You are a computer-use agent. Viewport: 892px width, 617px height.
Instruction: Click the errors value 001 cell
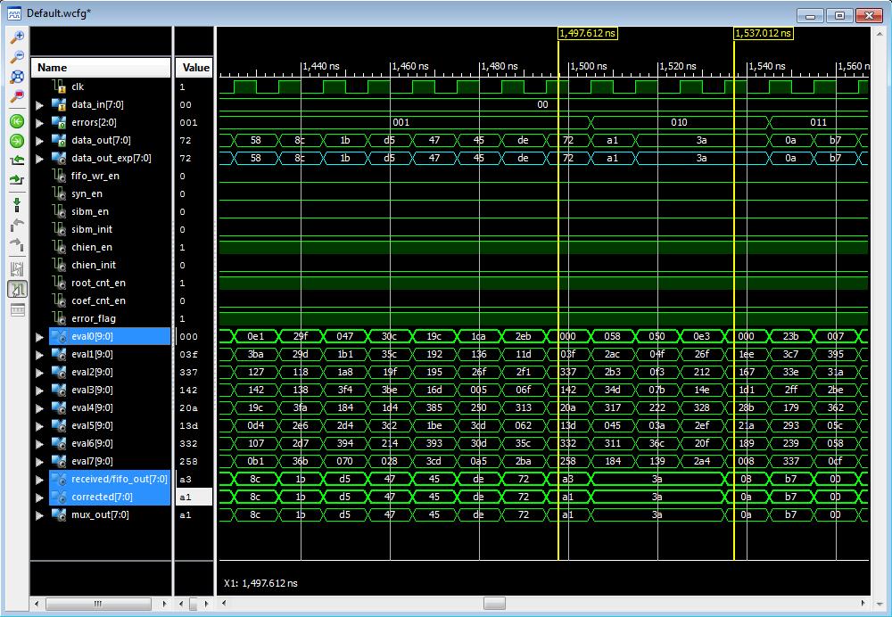(194, 122)
